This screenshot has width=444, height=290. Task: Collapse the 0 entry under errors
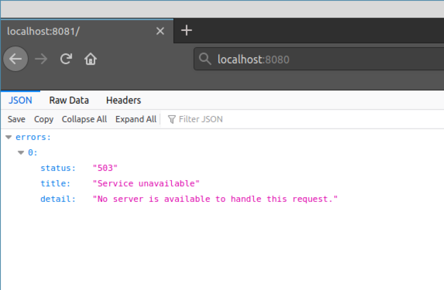tap(20, 152)
